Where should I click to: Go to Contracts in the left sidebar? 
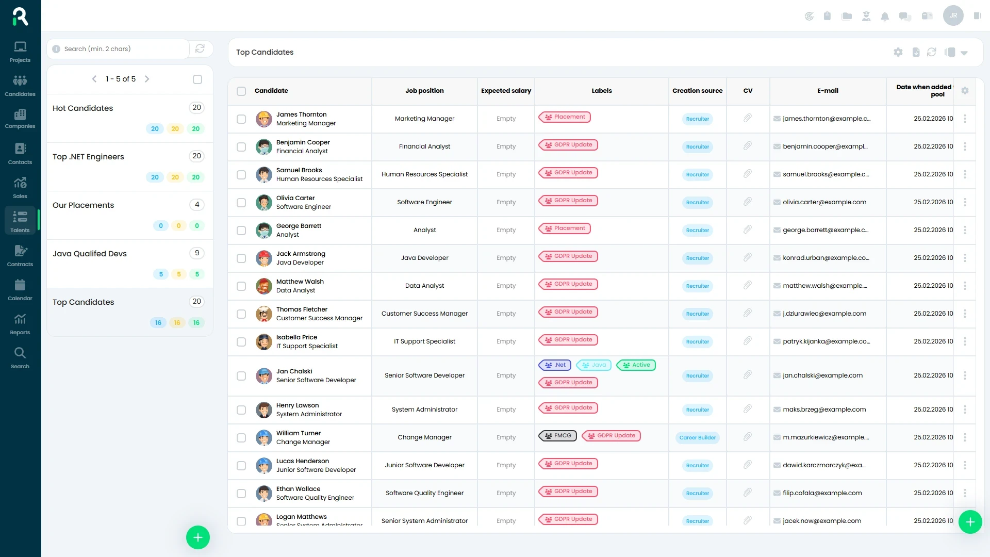[x=20, y=256]
